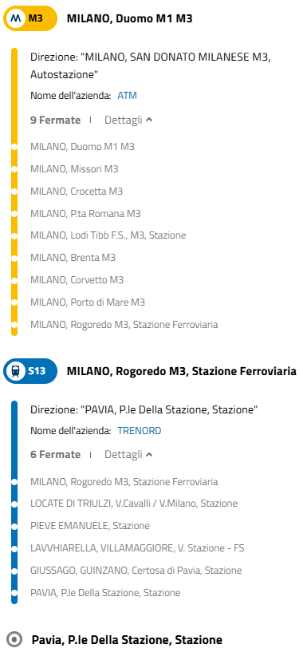Screen dimensions: 303x652
Task: Click the chevron next to 9 Fermate Dettagli
Action: 149,121
